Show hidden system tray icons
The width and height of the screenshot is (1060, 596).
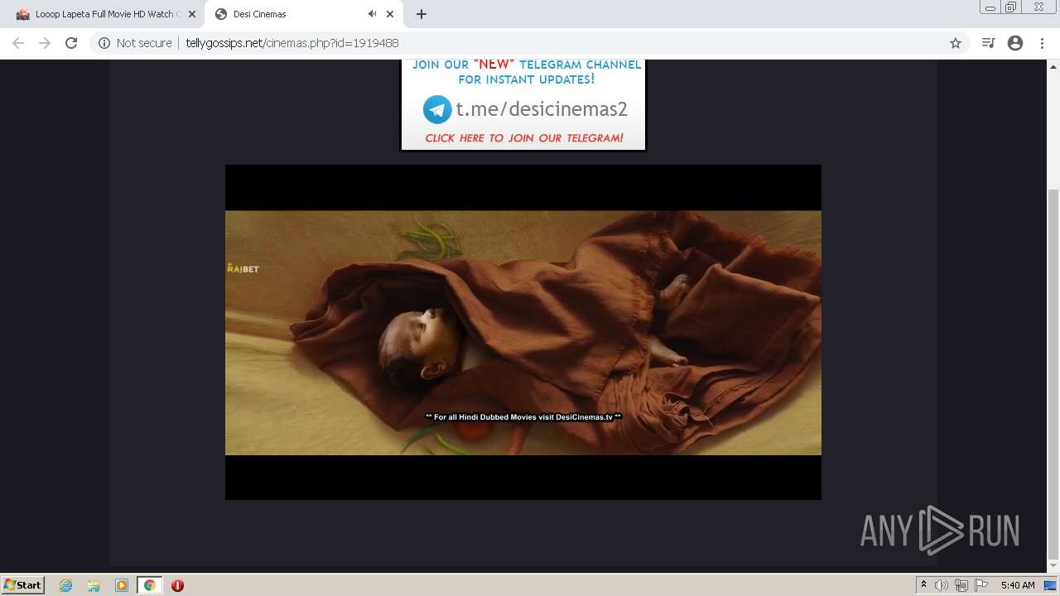(923, 585)
